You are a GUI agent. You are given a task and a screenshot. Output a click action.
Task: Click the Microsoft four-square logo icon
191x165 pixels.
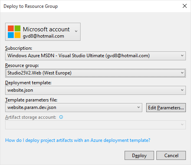14,32
